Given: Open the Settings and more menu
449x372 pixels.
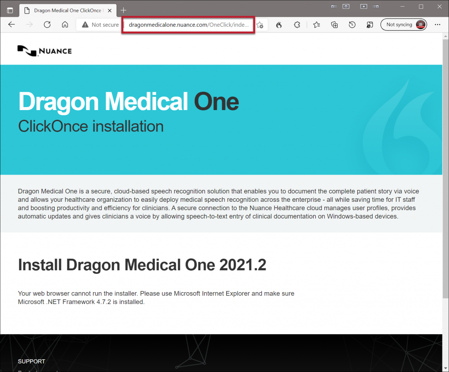Looking at the screenshot, I should coord(437,25).
